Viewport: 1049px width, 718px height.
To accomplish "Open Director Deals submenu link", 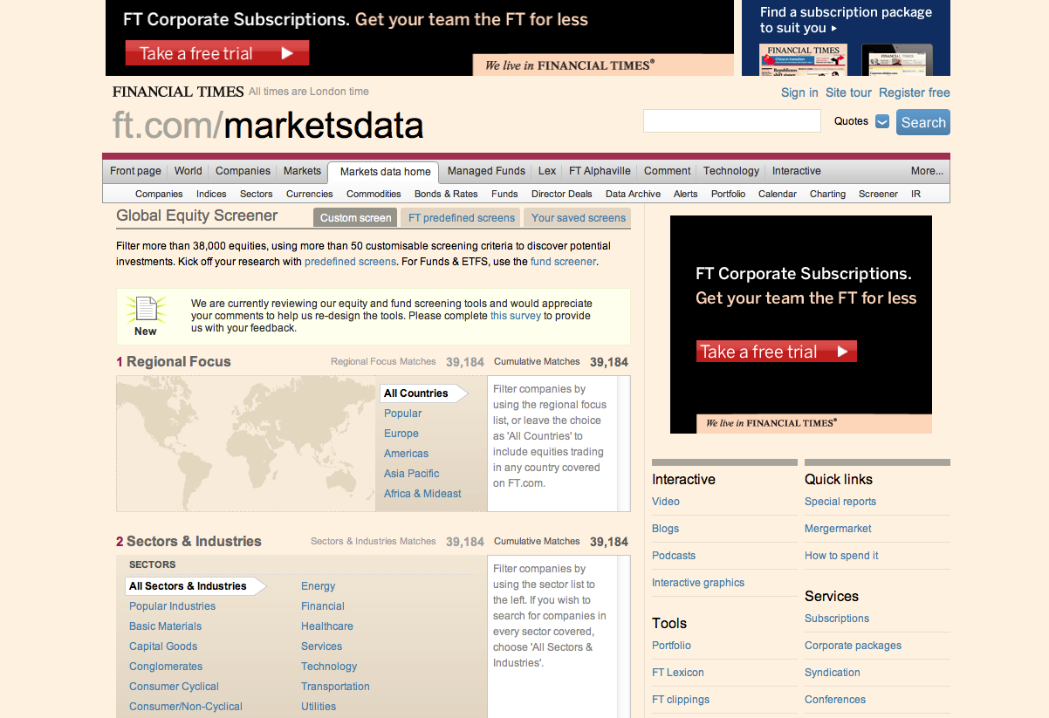I will coord(561,194).
